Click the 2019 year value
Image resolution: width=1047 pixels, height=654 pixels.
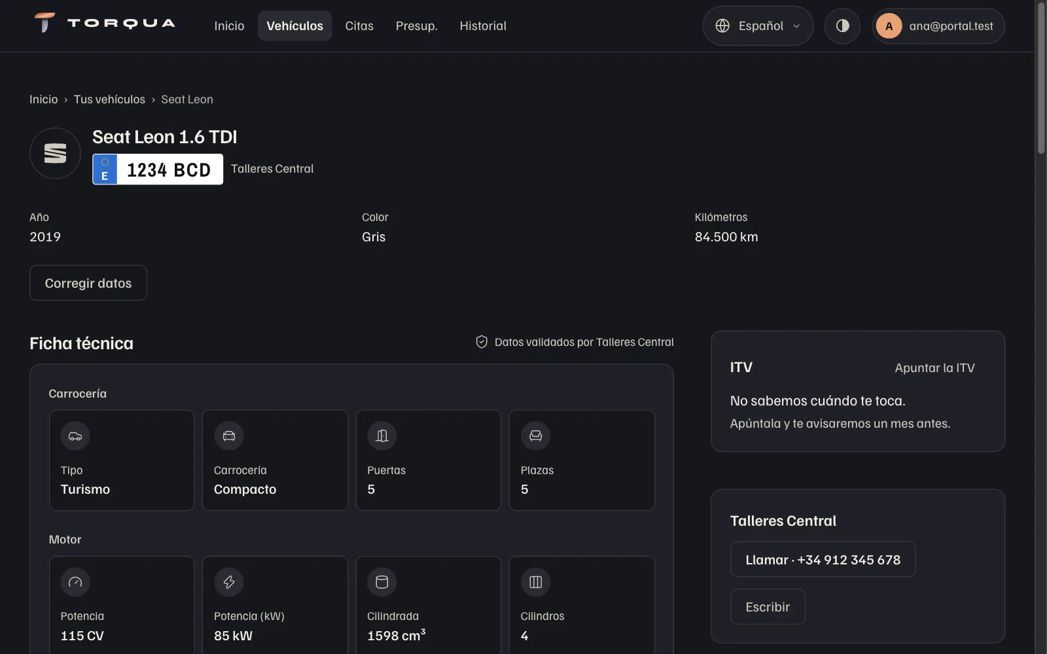pyautogui.click(x=45, y=237)
